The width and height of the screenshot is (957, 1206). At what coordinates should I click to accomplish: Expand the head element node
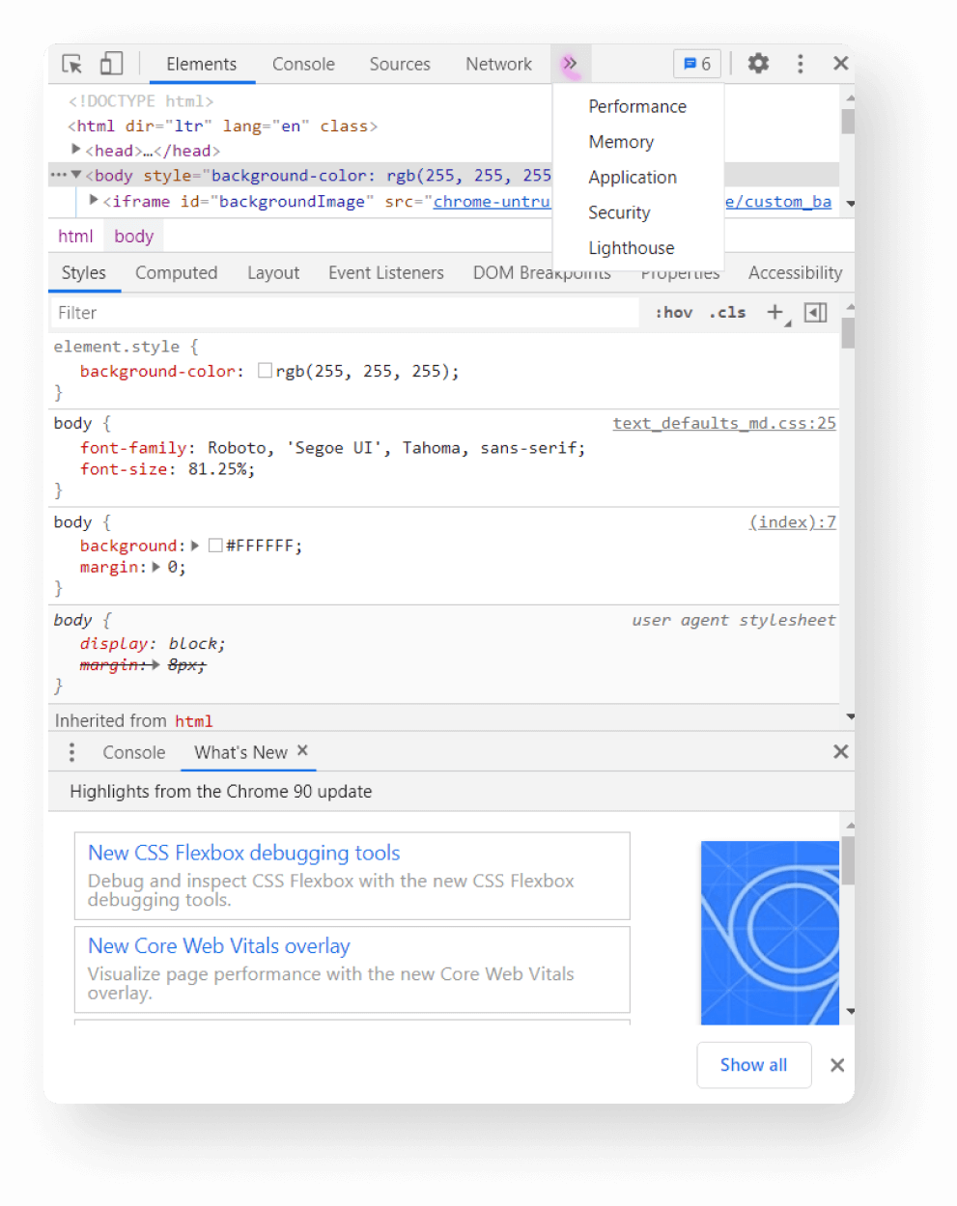[x=76, y=150]
